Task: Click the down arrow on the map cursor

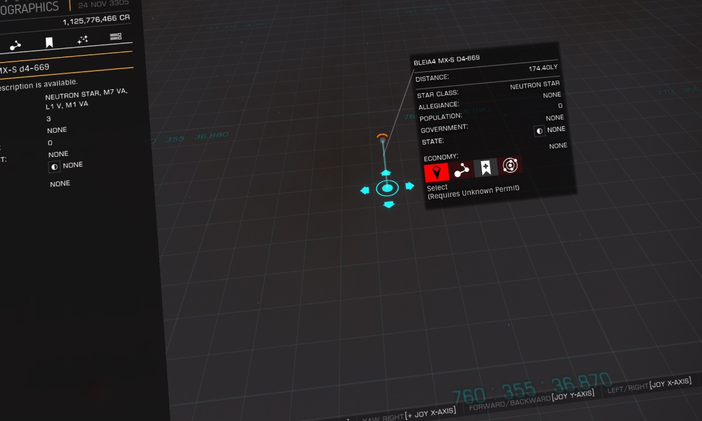Action: coord(389,204)
